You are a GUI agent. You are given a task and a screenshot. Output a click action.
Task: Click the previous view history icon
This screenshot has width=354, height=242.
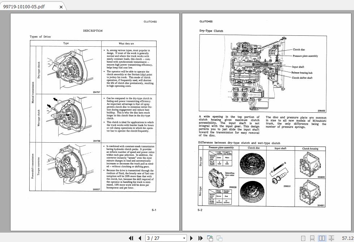(x=210, y=238)
